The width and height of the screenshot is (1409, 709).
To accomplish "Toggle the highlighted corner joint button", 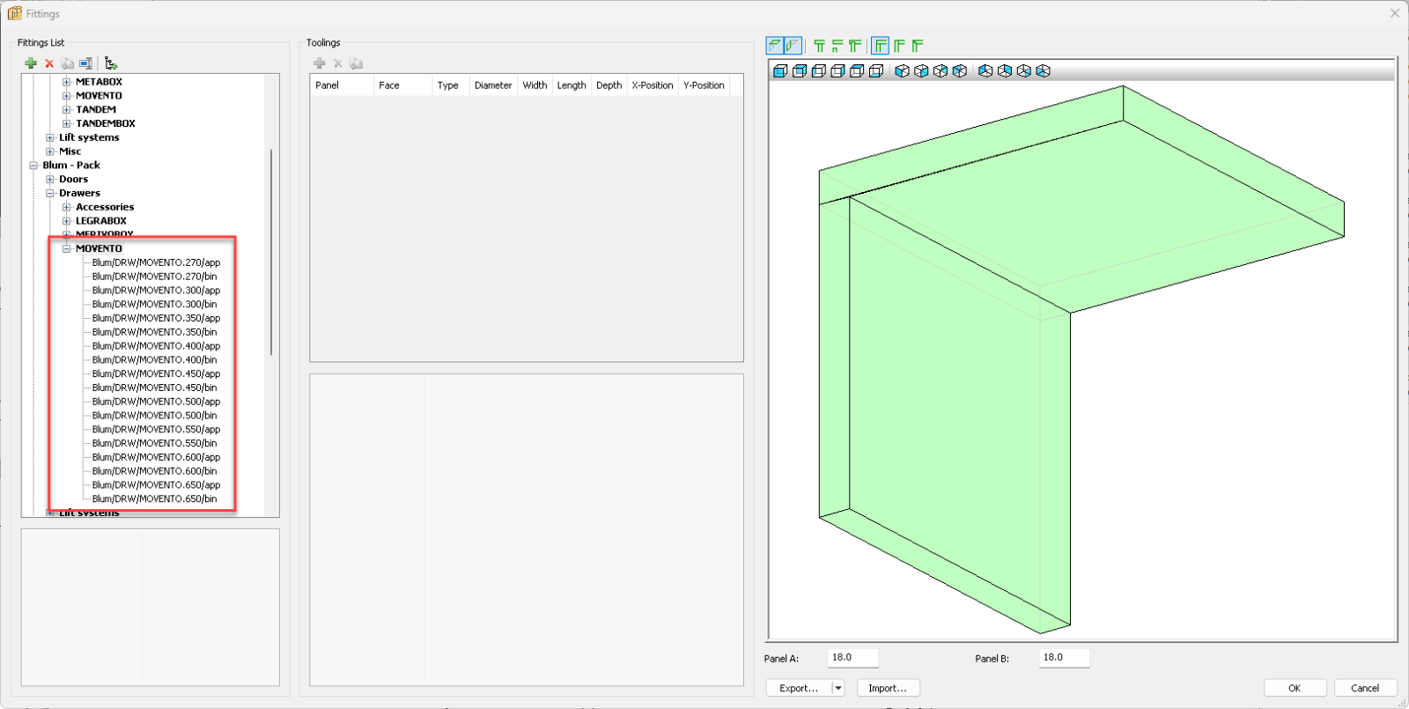I will (880, 46).
